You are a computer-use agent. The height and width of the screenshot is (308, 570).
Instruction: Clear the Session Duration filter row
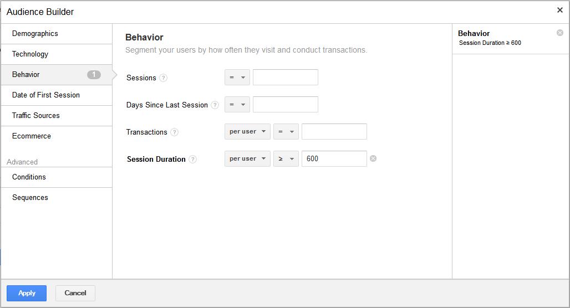pyautogui.click(x=373, y=158)
